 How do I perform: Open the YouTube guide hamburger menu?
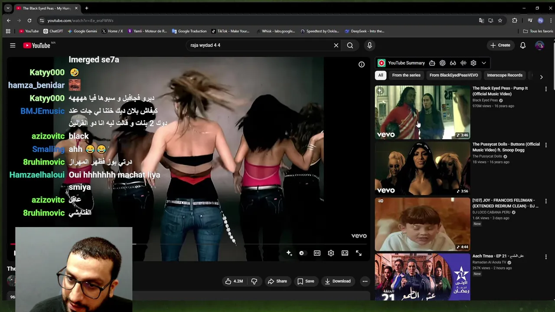[13, 45]
